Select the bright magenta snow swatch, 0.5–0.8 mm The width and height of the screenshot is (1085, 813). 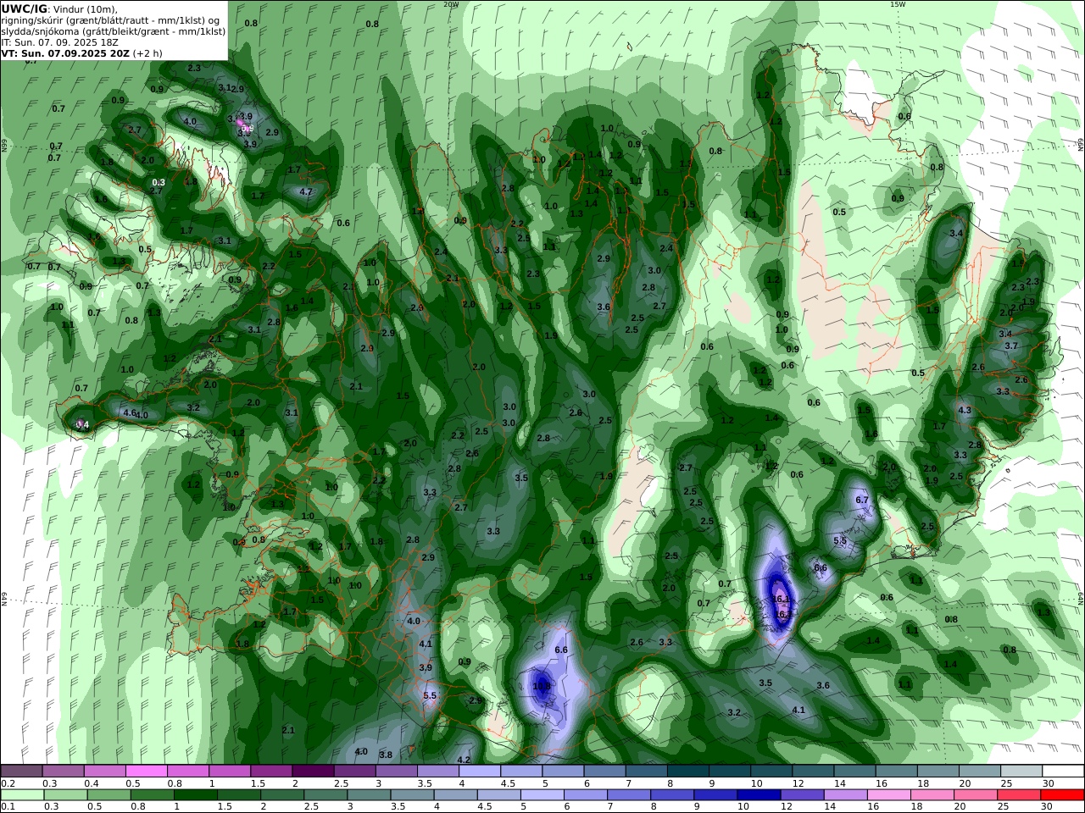tap(146, 771)
